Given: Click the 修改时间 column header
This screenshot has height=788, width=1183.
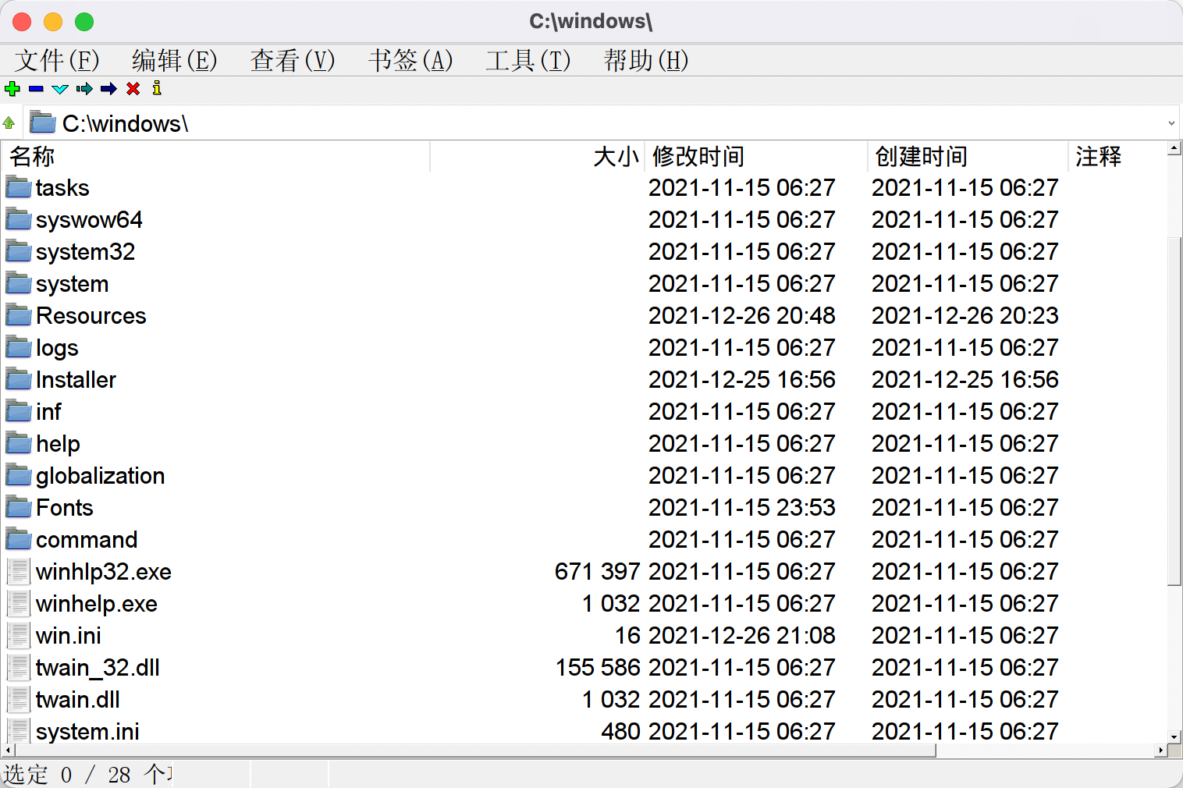Looking at the screenshot, I should [x=698, y=157].
